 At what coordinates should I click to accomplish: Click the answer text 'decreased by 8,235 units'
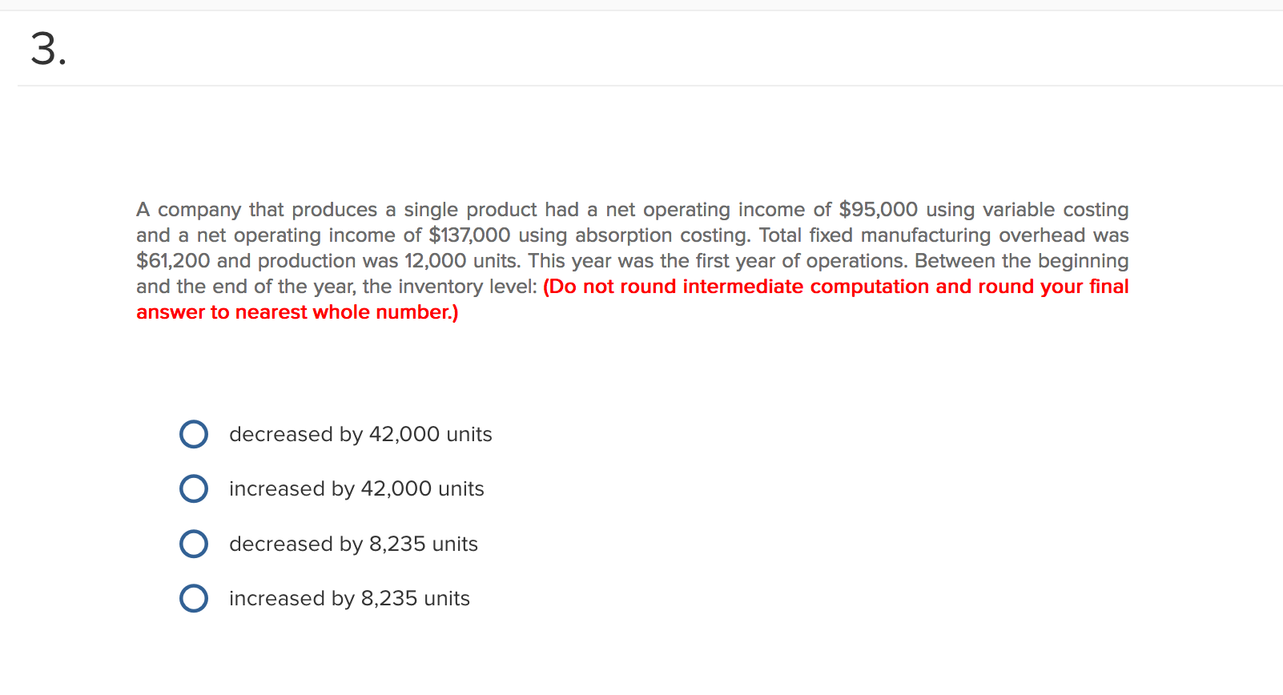(352, 544)
